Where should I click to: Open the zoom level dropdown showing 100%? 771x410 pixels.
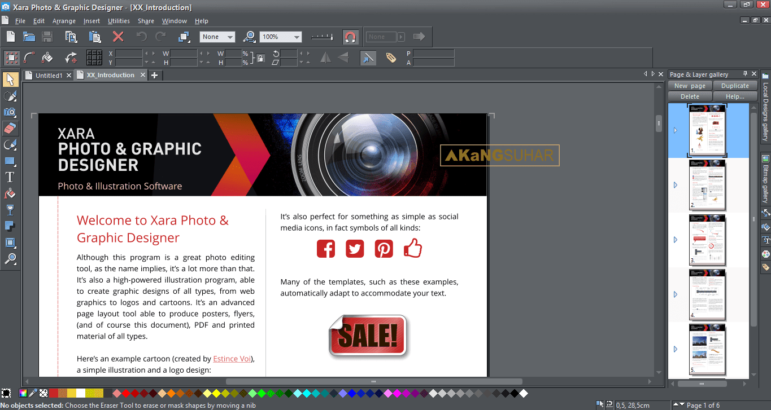297,36
